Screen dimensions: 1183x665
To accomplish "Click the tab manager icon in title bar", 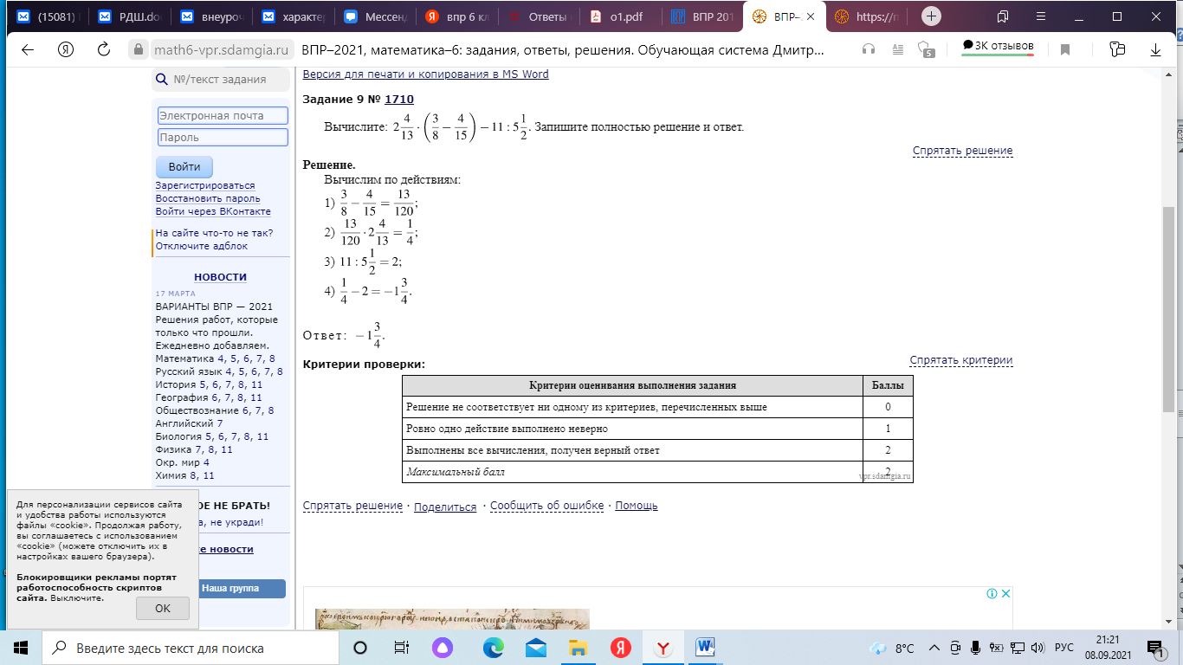I will (1003, 16).
